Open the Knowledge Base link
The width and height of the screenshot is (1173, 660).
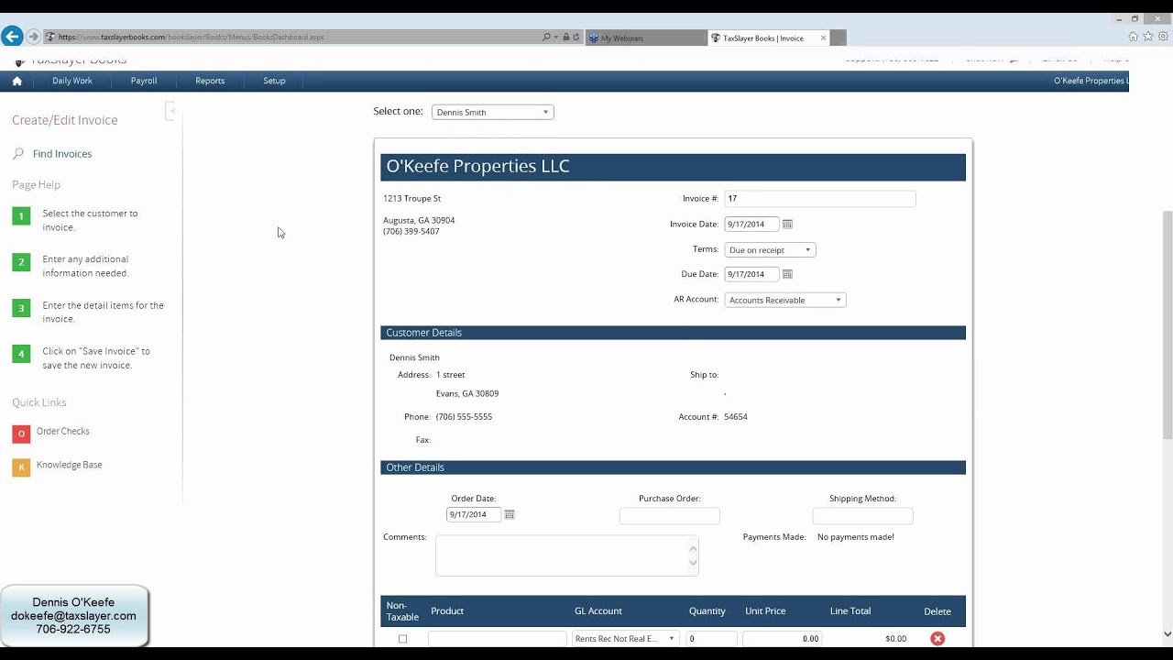click(x=70, y=465)
